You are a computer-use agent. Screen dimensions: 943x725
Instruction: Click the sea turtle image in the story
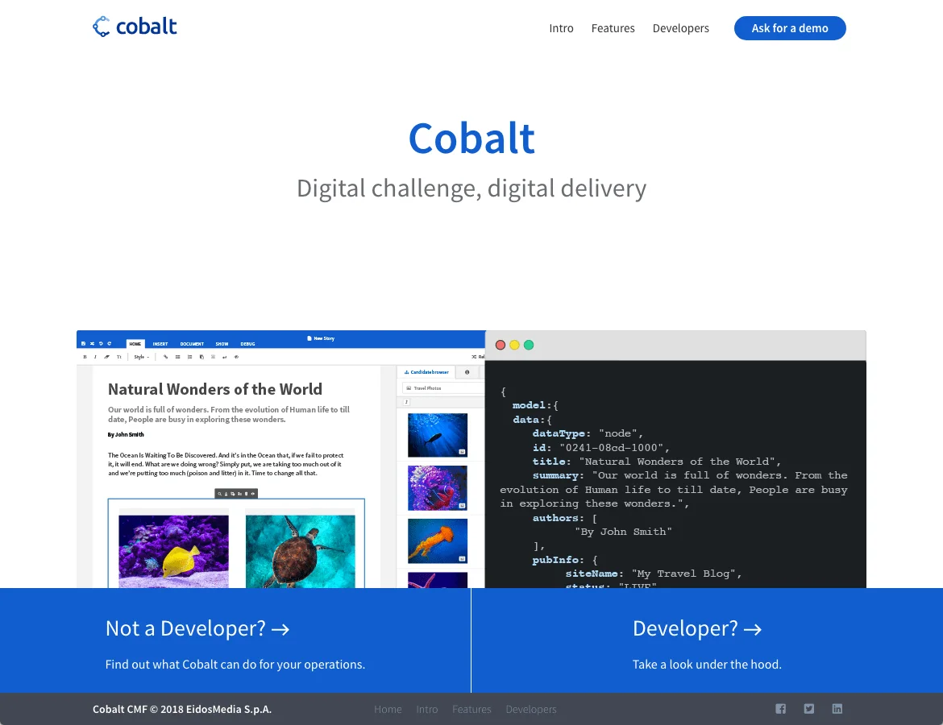(300, 551)
